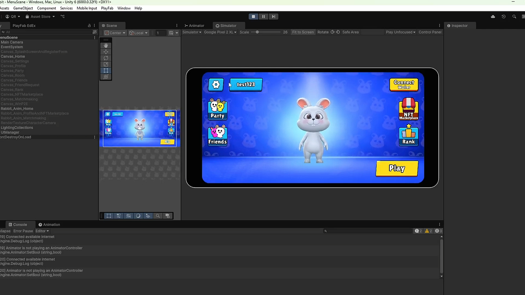
Task: Select the combined Transform tool
Action: (x=106, y=76)
